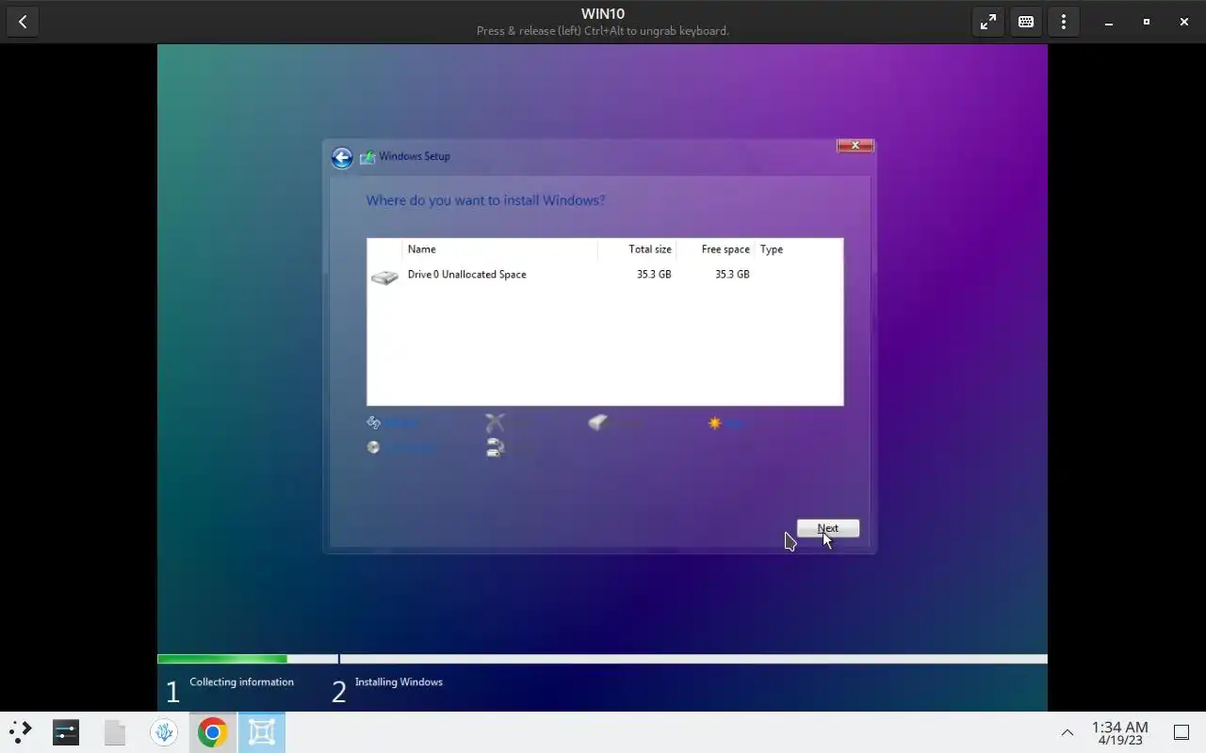Minimize the WIN10 viewer window

click(1109, 22)
